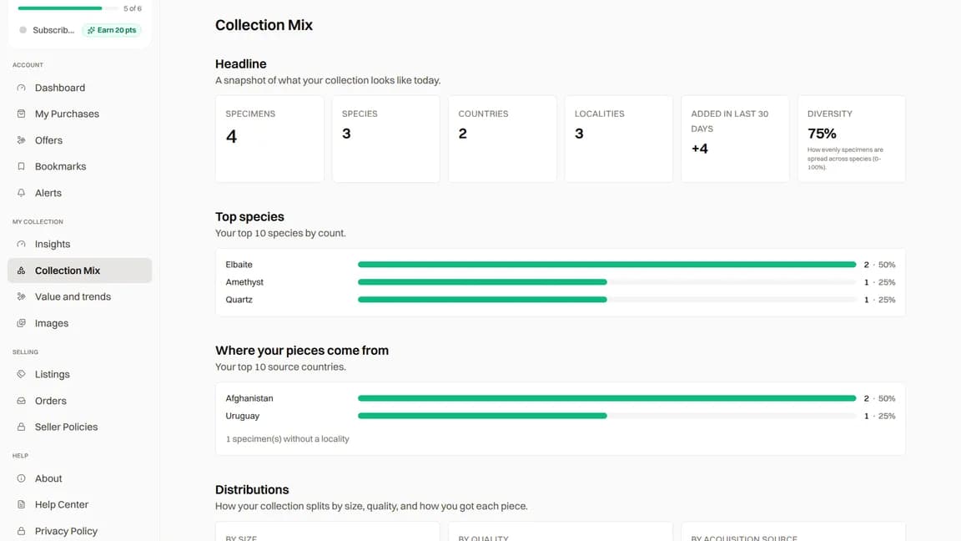Click the sparkle icon in Earn badge
The height and width of the screenshot is (541, 961).
[x=91, y=30]
